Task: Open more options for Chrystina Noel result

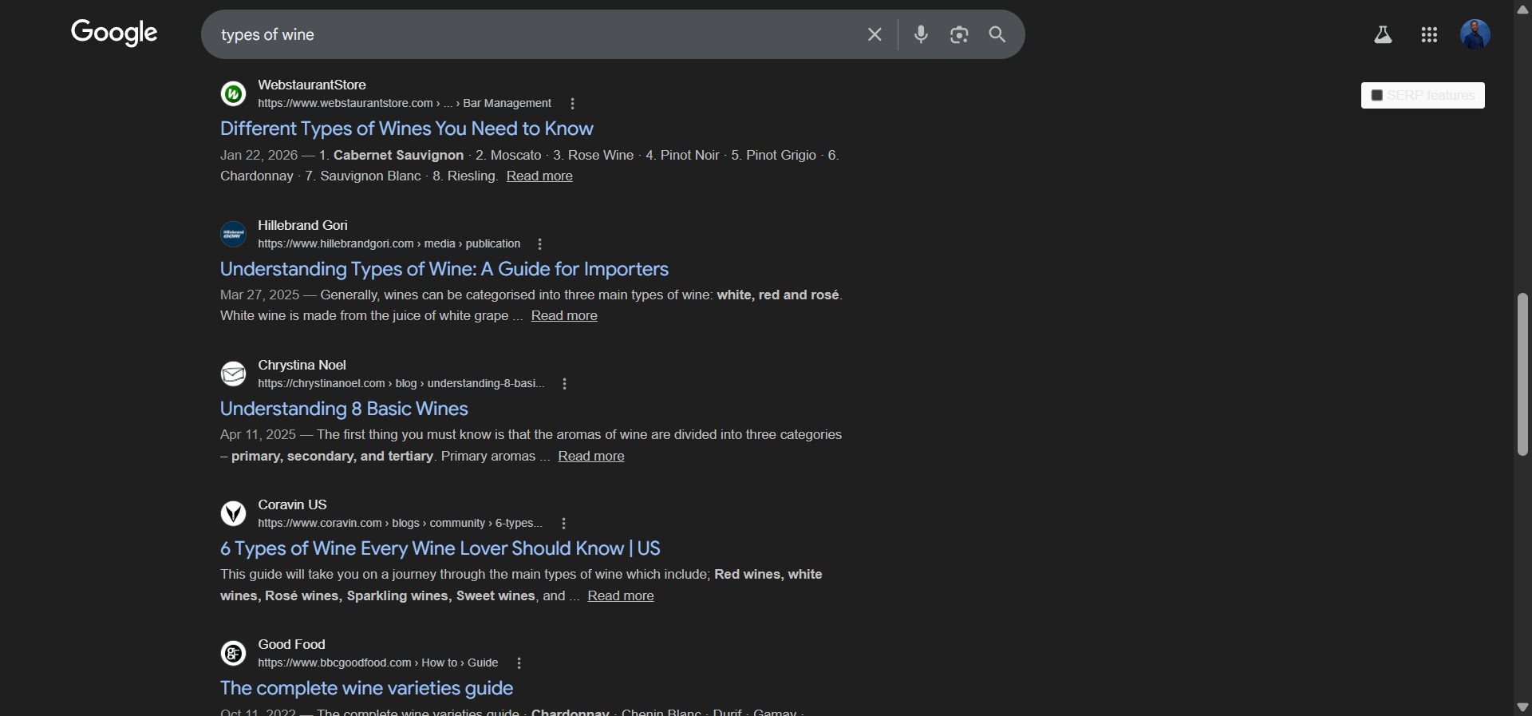Action: (565, 384)
